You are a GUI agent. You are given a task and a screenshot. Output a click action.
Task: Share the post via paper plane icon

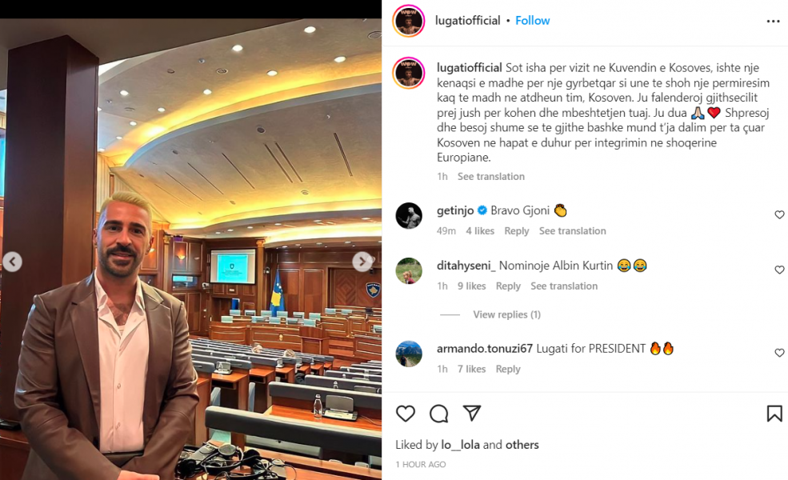[x=472, y=413]
